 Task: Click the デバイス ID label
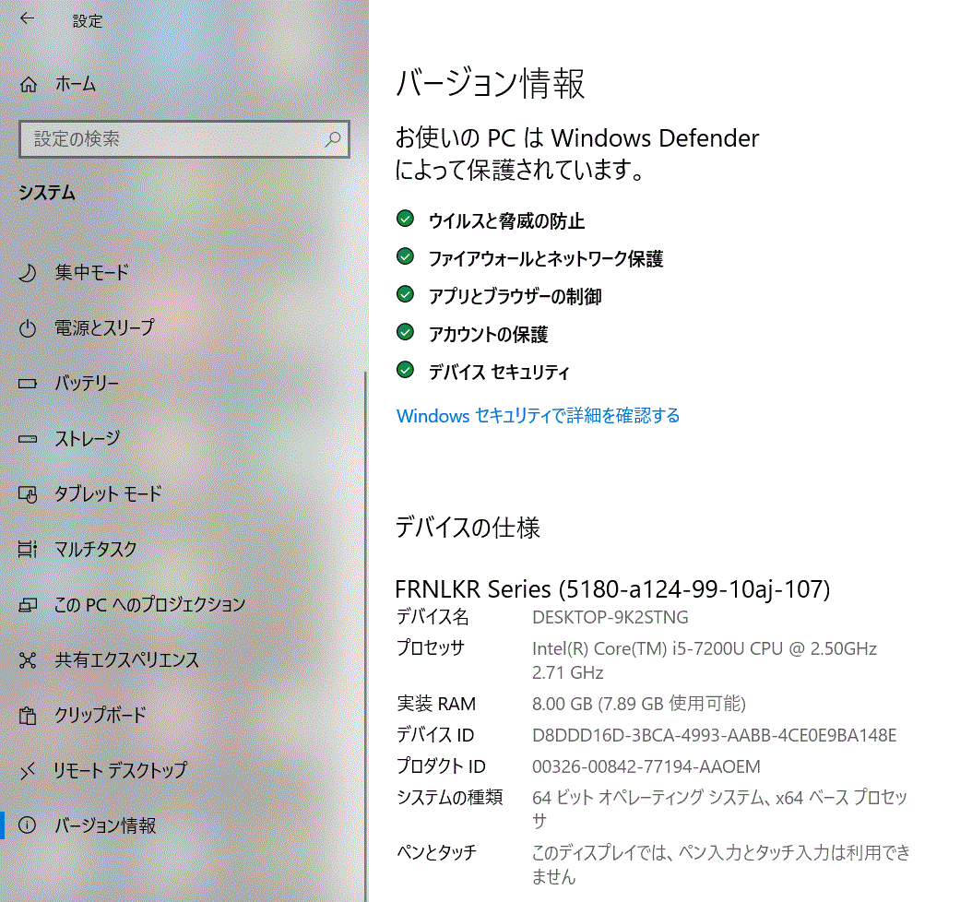[435, 735]
